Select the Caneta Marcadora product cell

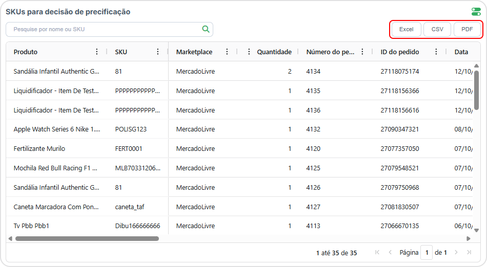pyautogui.click(x=56, y=207)
